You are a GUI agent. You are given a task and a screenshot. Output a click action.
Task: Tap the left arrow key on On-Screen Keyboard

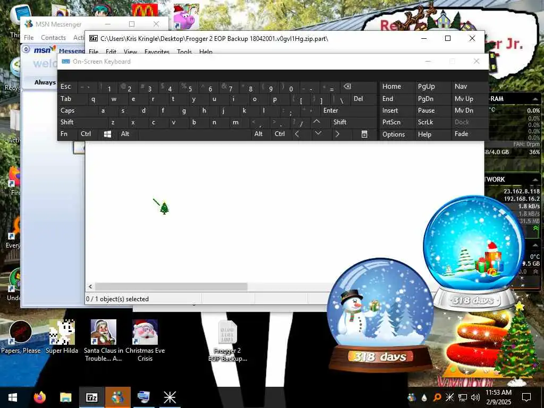297,134
